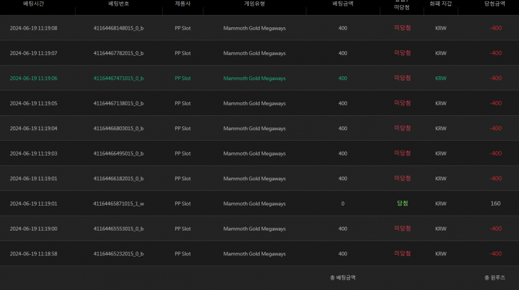This screenshot has width=519, height=290.
Task: Click the 총 윈루즈 total label
Action: tap(495, 278)
